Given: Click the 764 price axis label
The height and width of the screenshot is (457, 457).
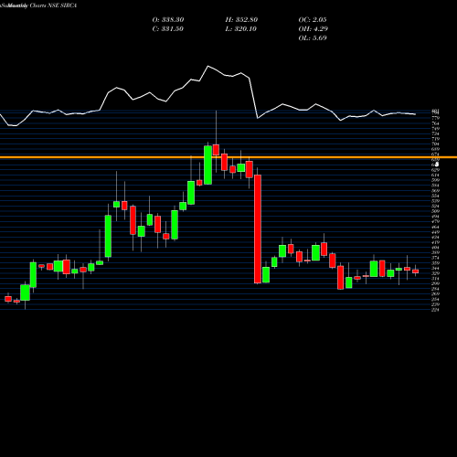Looking at the screenshot, I should click(435, 123).
